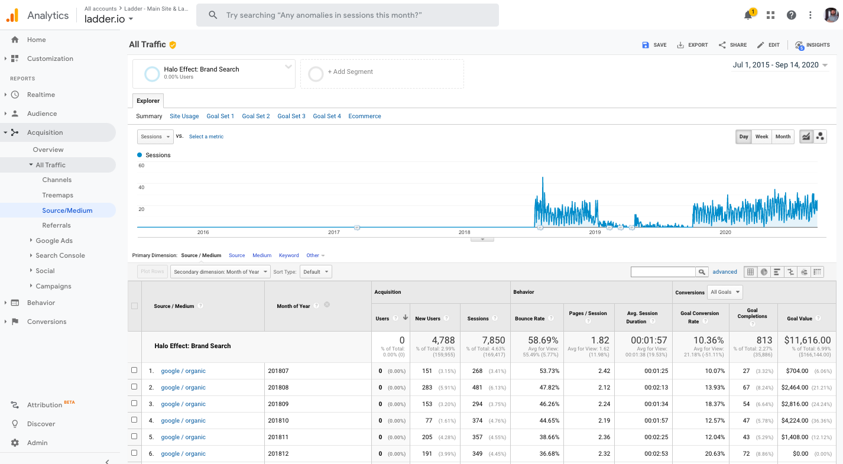The height and width of the screenshot is (464, 843).
Task: Set the chart interval to Month
Action: click(783, 137)
